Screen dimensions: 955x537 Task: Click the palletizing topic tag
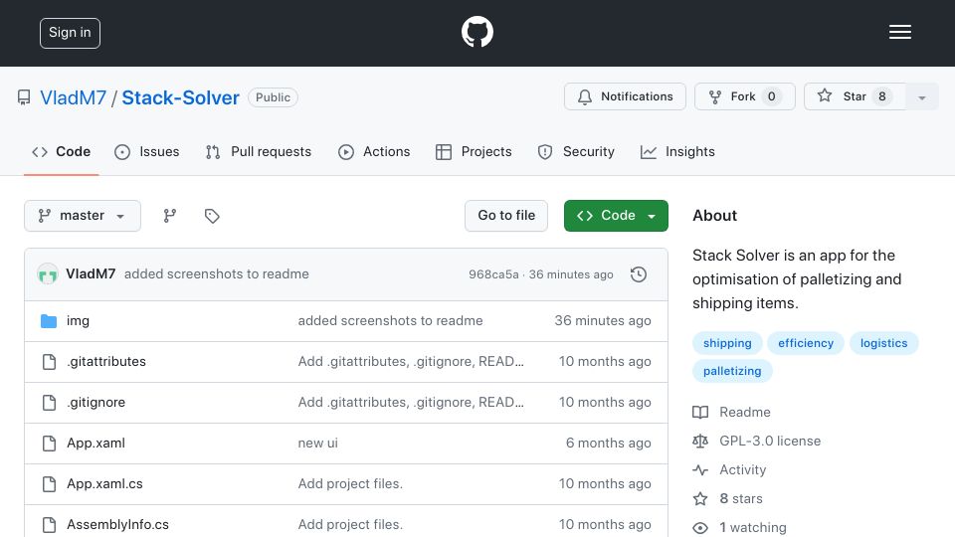point(732,371)
